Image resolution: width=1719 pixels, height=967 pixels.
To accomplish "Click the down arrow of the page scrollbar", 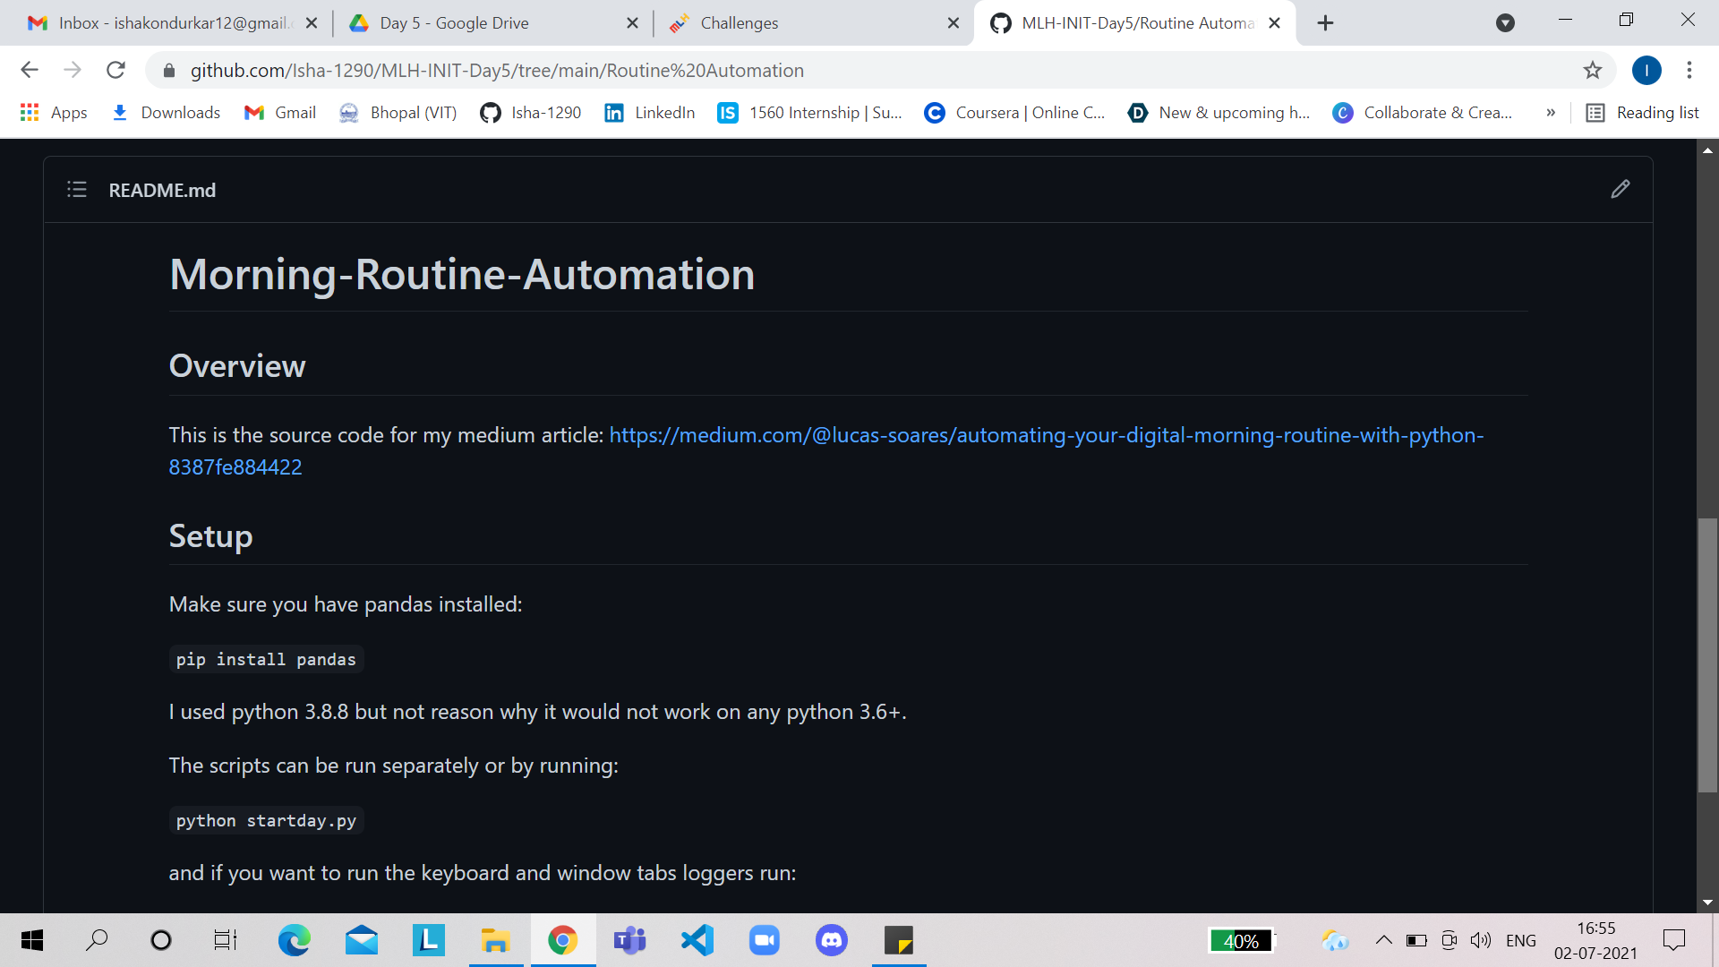I will point(1707,903).
